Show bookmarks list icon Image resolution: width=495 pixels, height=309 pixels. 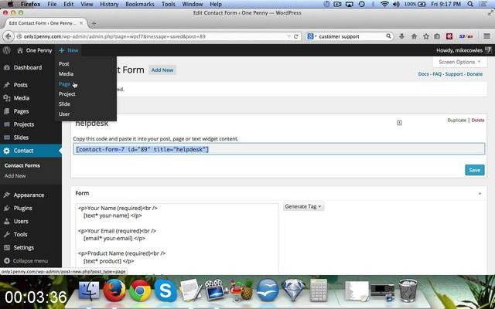coord(437,36)
